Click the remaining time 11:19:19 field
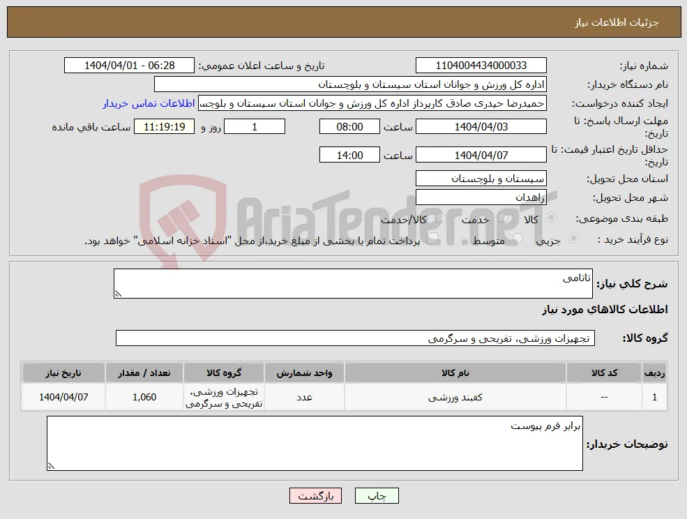The image size is (687, 519). pyautogui.click(x=165, y=127)
